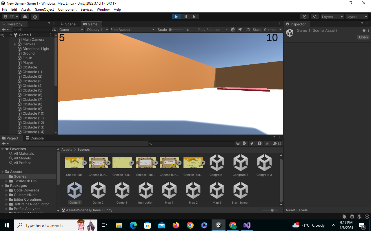Adjust the Game view Scale slider
This screenshot has height=231, width=371.
(176, 29)
